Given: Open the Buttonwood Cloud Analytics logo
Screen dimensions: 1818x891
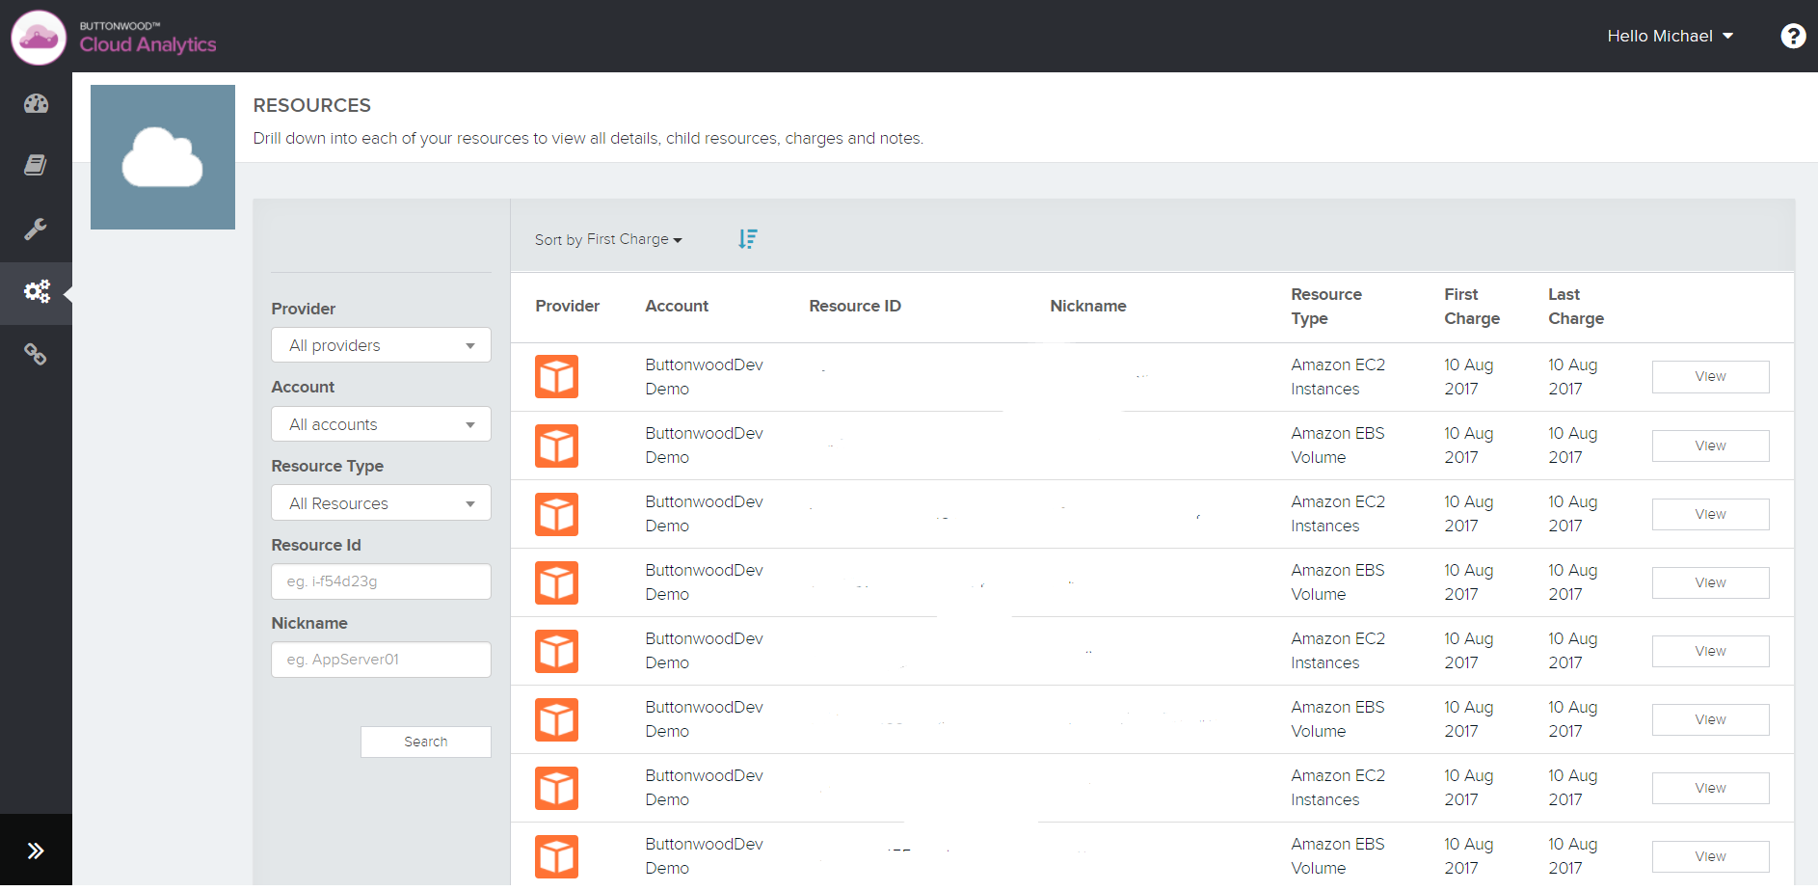Looking at the screenshot, I should 114,37.
